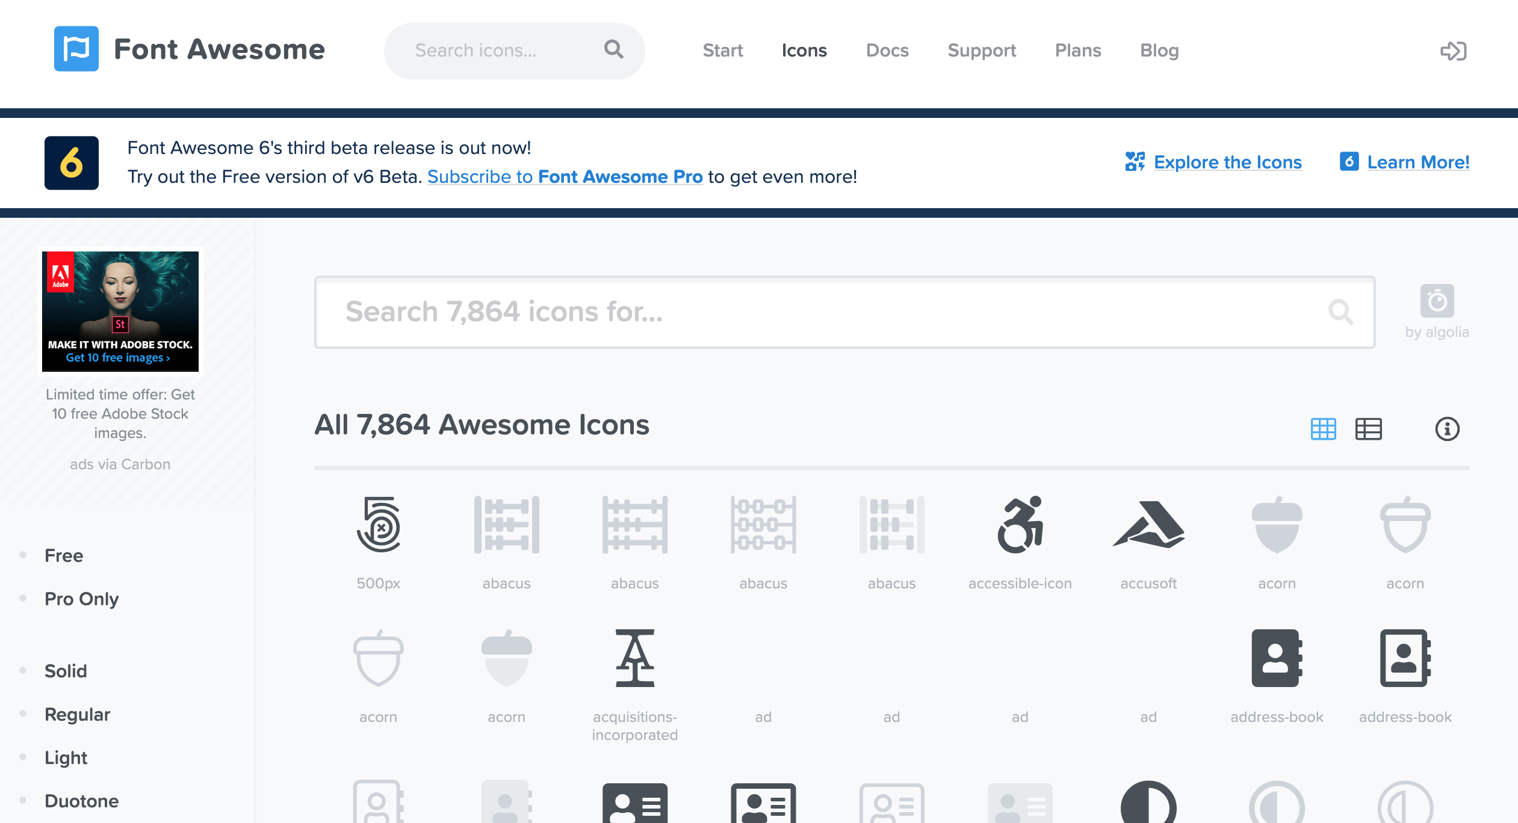Open the Icons navigation tab
1518x823 pixels.
[x=804, y=50]
